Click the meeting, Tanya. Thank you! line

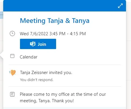(x=47, y=101)
